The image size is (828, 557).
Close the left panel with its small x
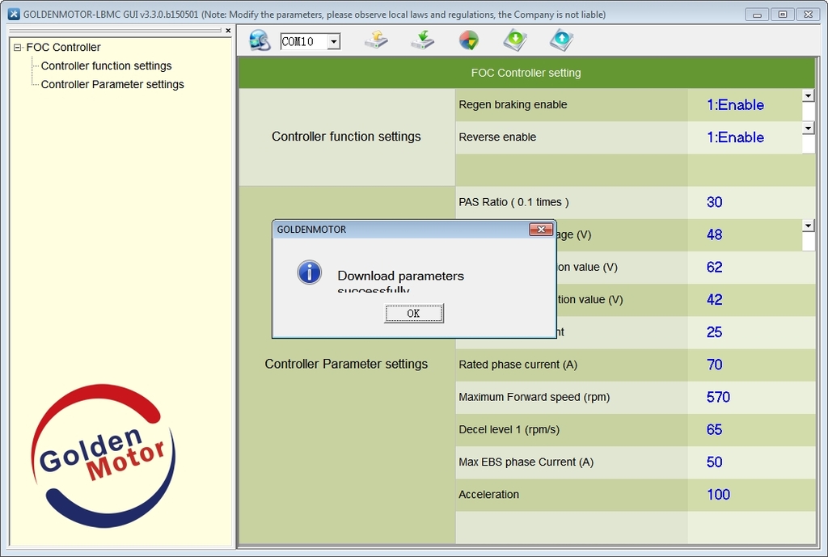click(228, 31)
